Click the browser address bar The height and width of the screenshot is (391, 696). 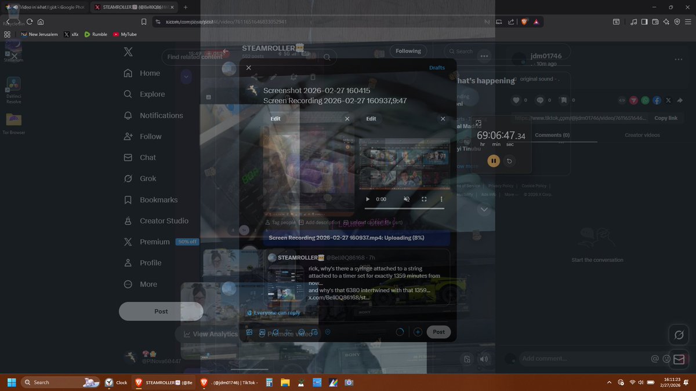(319, 21)
